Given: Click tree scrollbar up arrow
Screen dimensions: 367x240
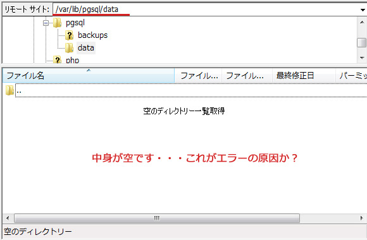Looking at the screenshot, I should pos(362,23).
